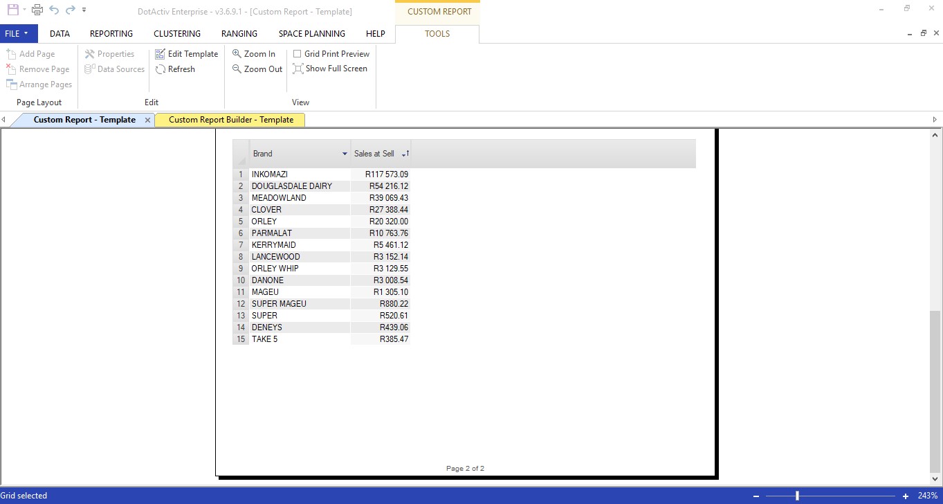Click the undo arrow icon
Screen dimensions: 943x504
54,10
